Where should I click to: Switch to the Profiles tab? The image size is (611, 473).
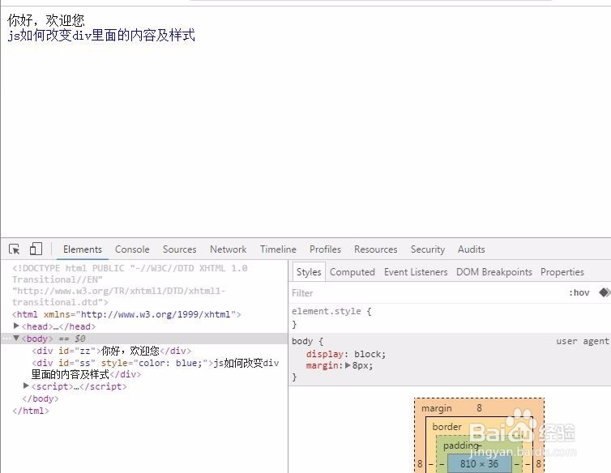coord(326,249)
